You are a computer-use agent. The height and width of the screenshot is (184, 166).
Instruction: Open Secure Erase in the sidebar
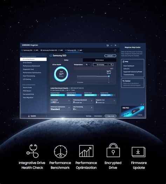click(27, 87)
